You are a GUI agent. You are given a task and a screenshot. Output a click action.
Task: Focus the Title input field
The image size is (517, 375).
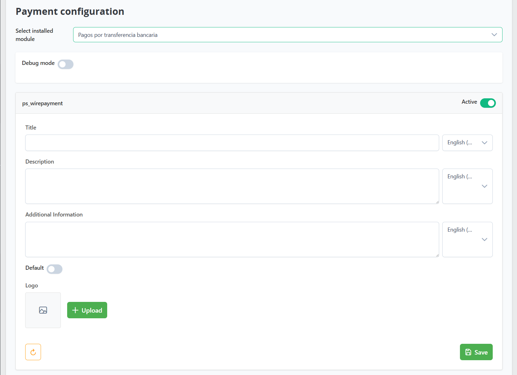coord(232,143)
